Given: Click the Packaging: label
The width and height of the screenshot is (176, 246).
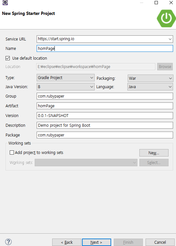Looking at the screenshot, I should coord(106,78).
